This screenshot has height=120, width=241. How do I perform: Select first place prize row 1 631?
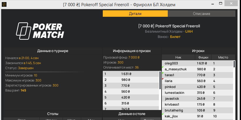[x=130, y=74]
